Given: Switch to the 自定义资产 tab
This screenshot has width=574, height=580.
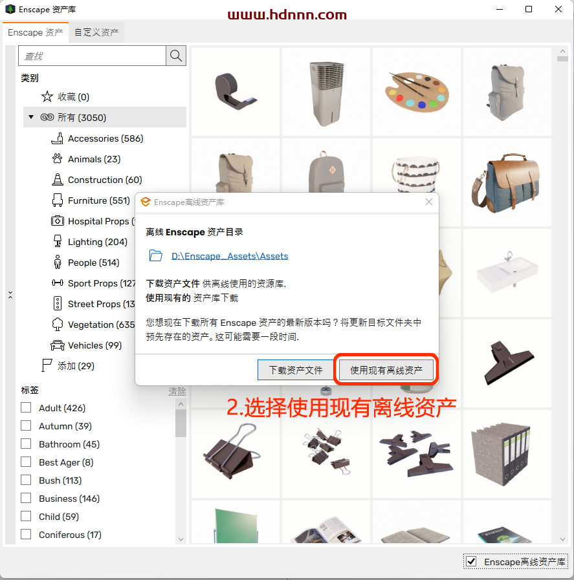Looking at the screenshot, I should point(96,32).
